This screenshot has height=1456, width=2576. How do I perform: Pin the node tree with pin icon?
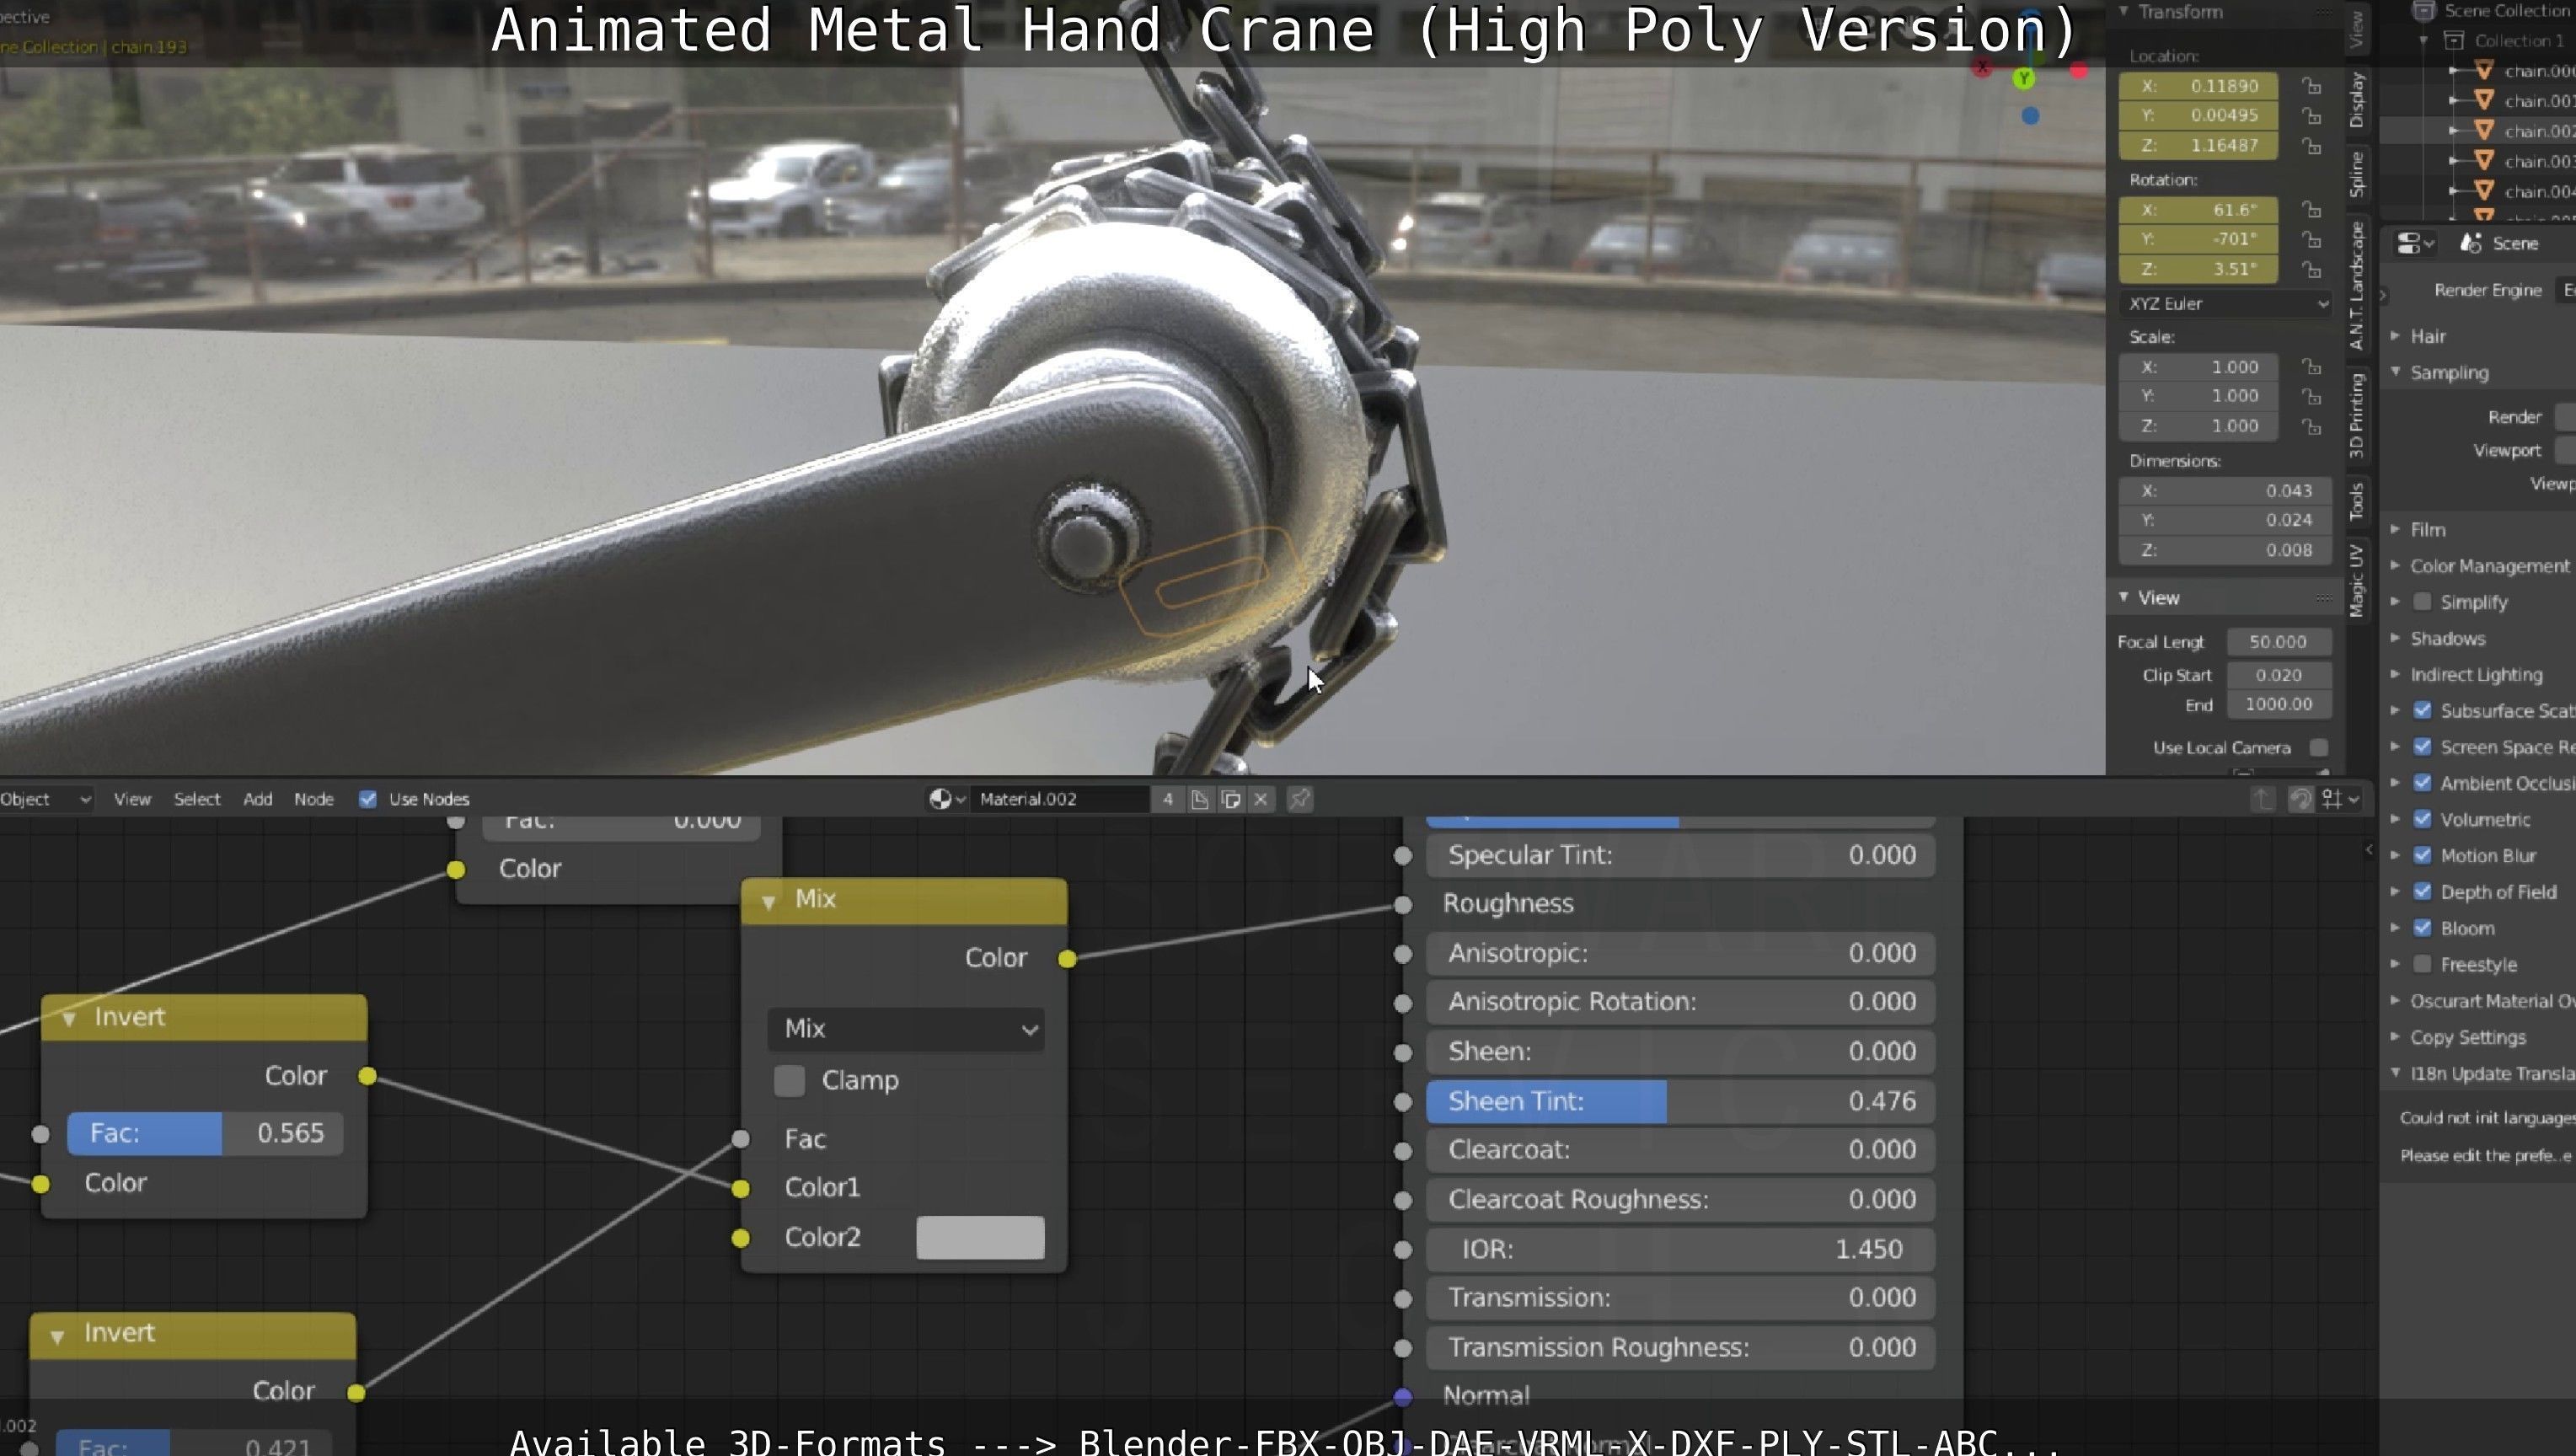click(x=1299, y=799)
